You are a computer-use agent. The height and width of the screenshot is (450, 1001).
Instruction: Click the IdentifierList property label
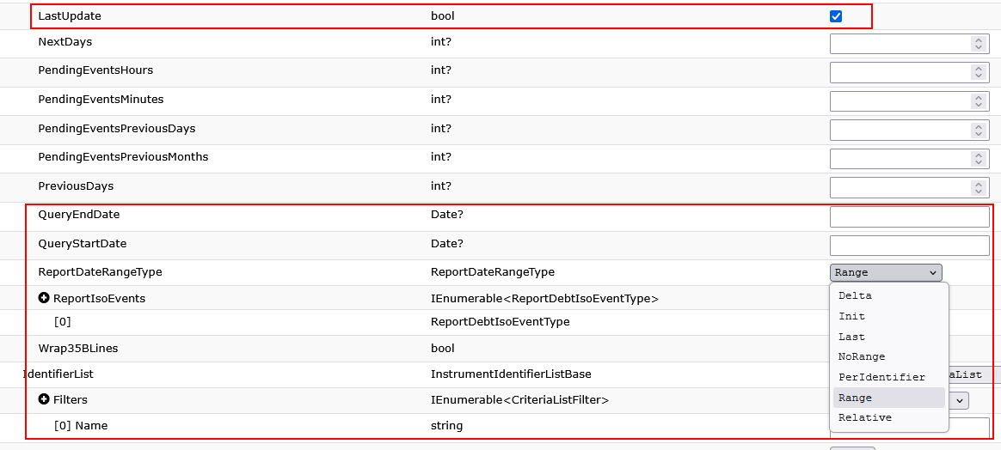tap(58, 374)
